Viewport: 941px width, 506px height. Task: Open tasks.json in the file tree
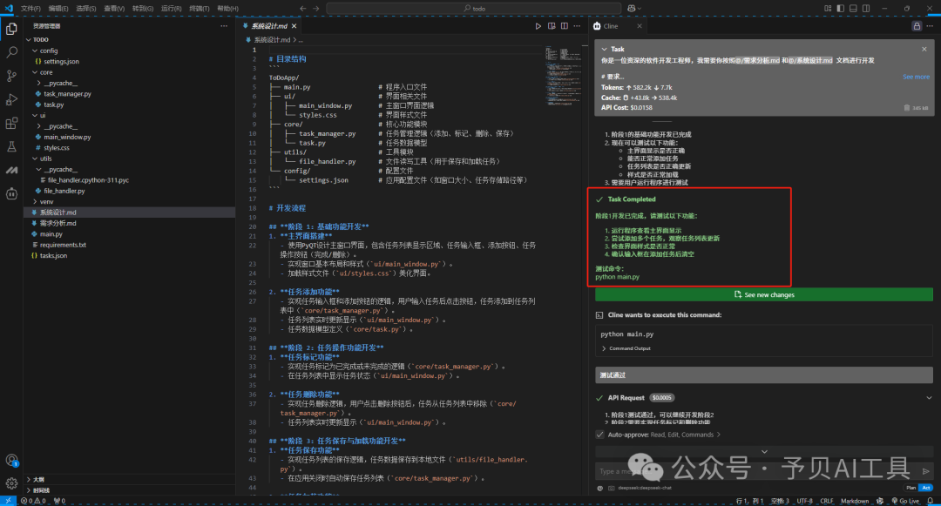coord(53,256)
